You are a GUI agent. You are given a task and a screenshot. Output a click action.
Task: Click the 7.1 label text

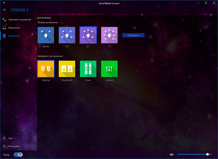(x=109, y=46)
